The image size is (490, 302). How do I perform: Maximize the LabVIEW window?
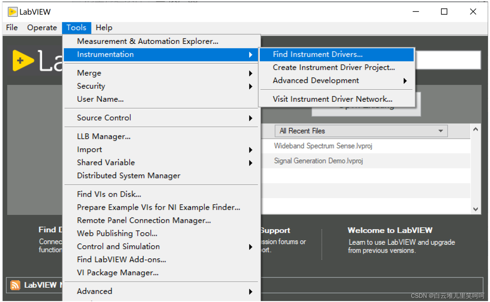[x=444, y=12]
